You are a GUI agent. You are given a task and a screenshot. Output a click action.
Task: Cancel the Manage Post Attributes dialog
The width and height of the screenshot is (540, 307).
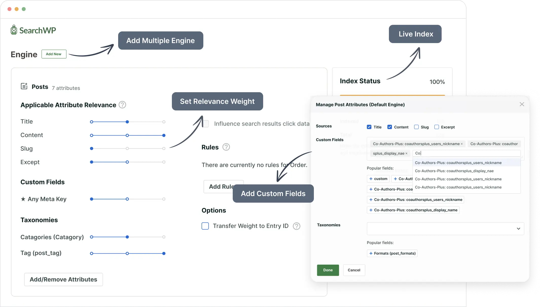pos(354,270)
